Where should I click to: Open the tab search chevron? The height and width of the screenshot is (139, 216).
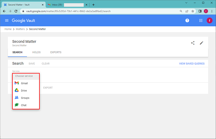pos(186,3)
